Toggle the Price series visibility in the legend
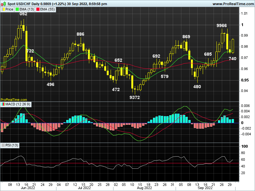255x191 pixels. point(9,9)
